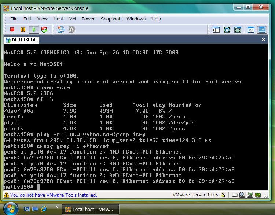Open the VM menu
This screenshot has height=215, width=275.
(x=73, y=19)
